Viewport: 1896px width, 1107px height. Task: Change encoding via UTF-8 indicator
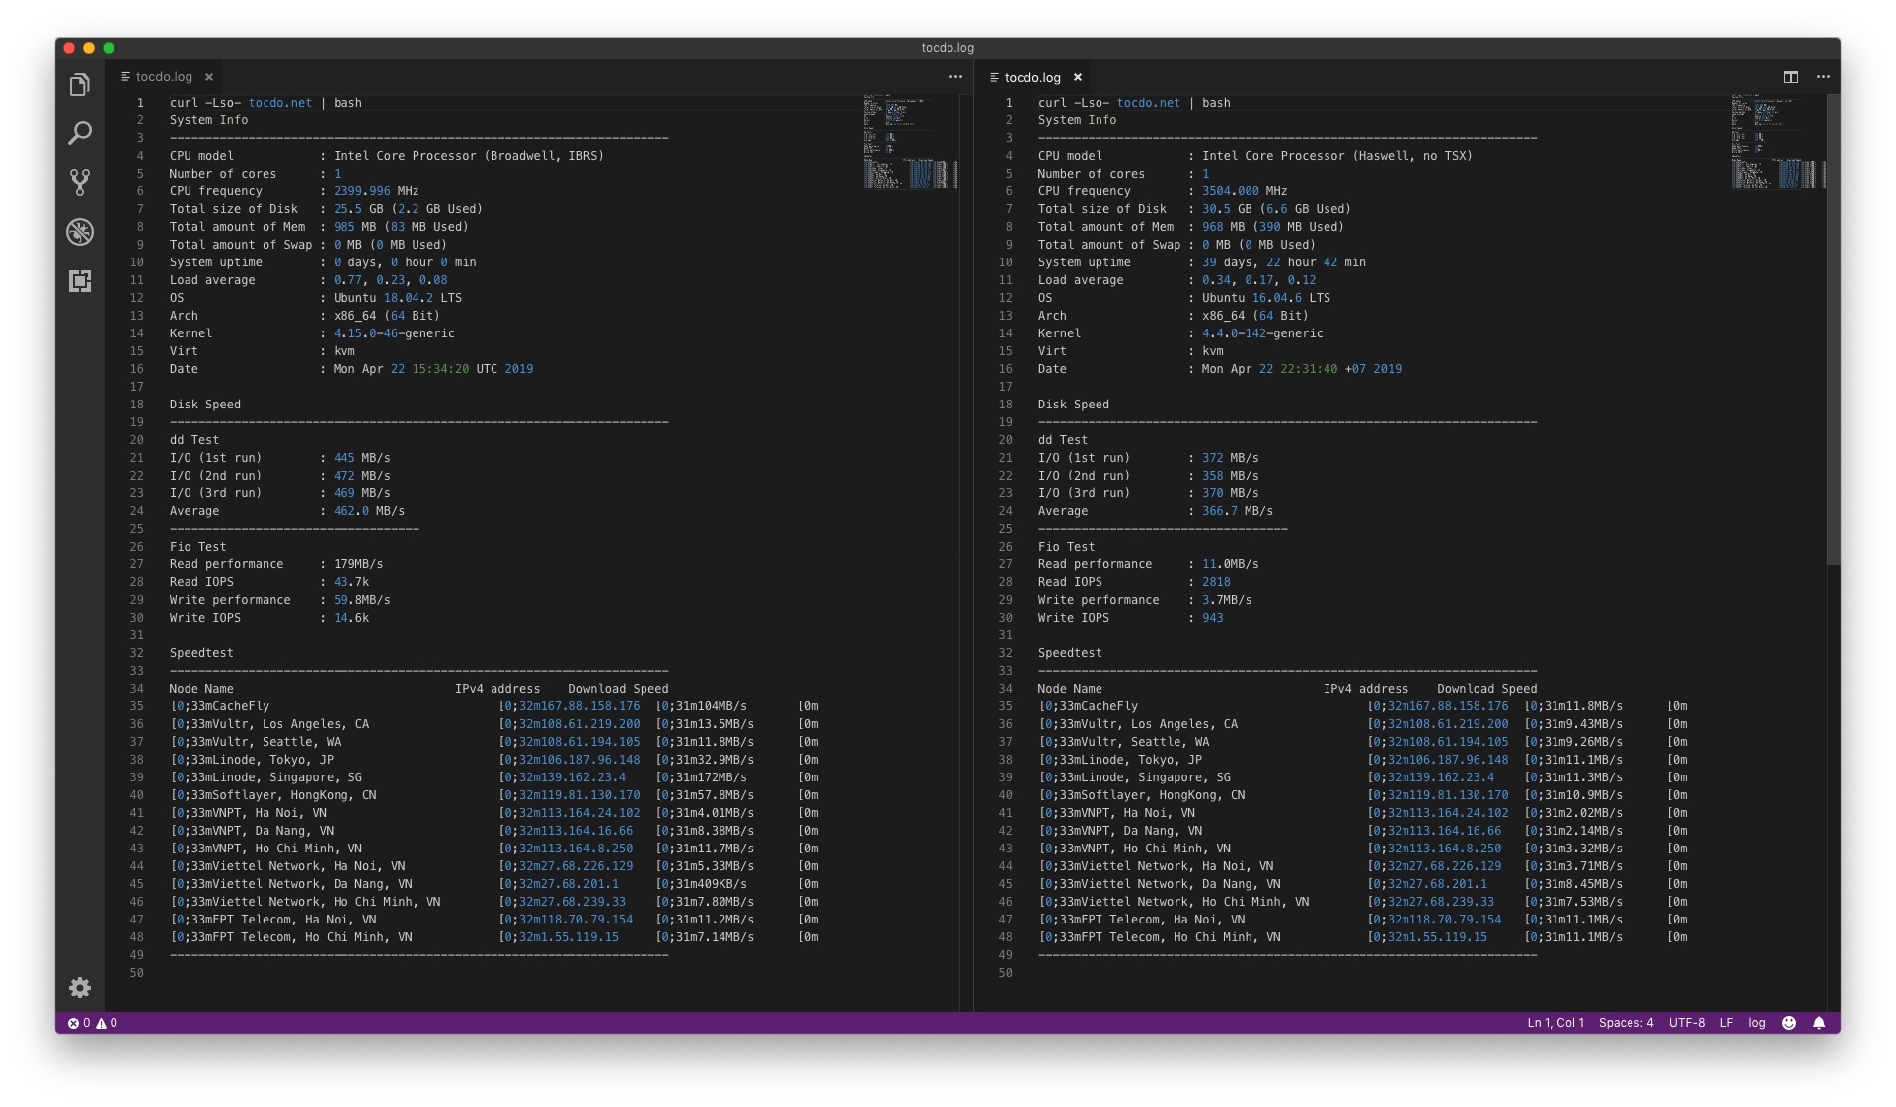click(1687, 1023)
